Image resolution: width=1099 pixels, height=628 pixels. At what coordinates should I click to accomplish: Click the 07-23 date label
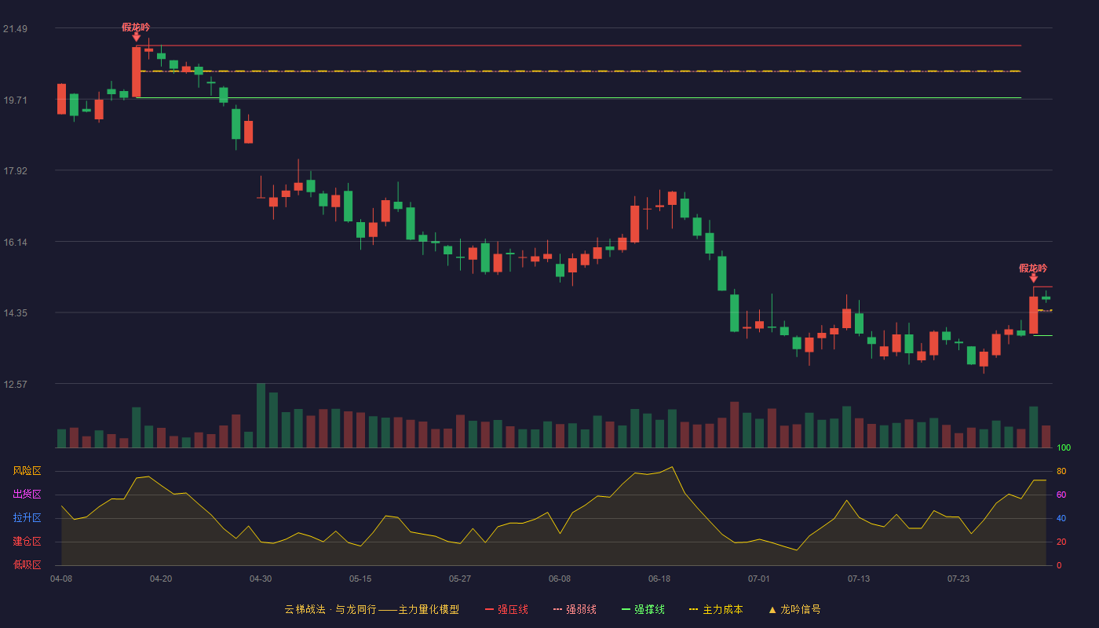958,579
